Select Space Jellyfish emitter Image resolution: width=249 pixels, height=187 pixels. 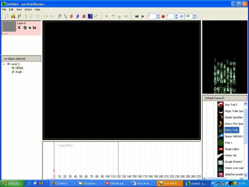click(x=234, y=136)
